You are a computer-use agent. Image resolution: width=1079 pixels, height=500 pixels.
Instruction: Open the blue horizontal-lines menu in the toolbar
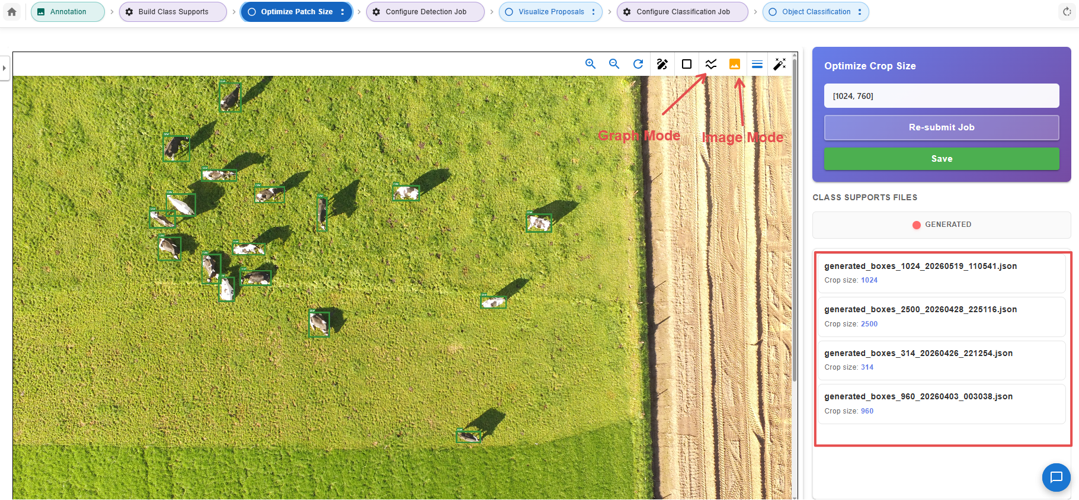(757, 64)
